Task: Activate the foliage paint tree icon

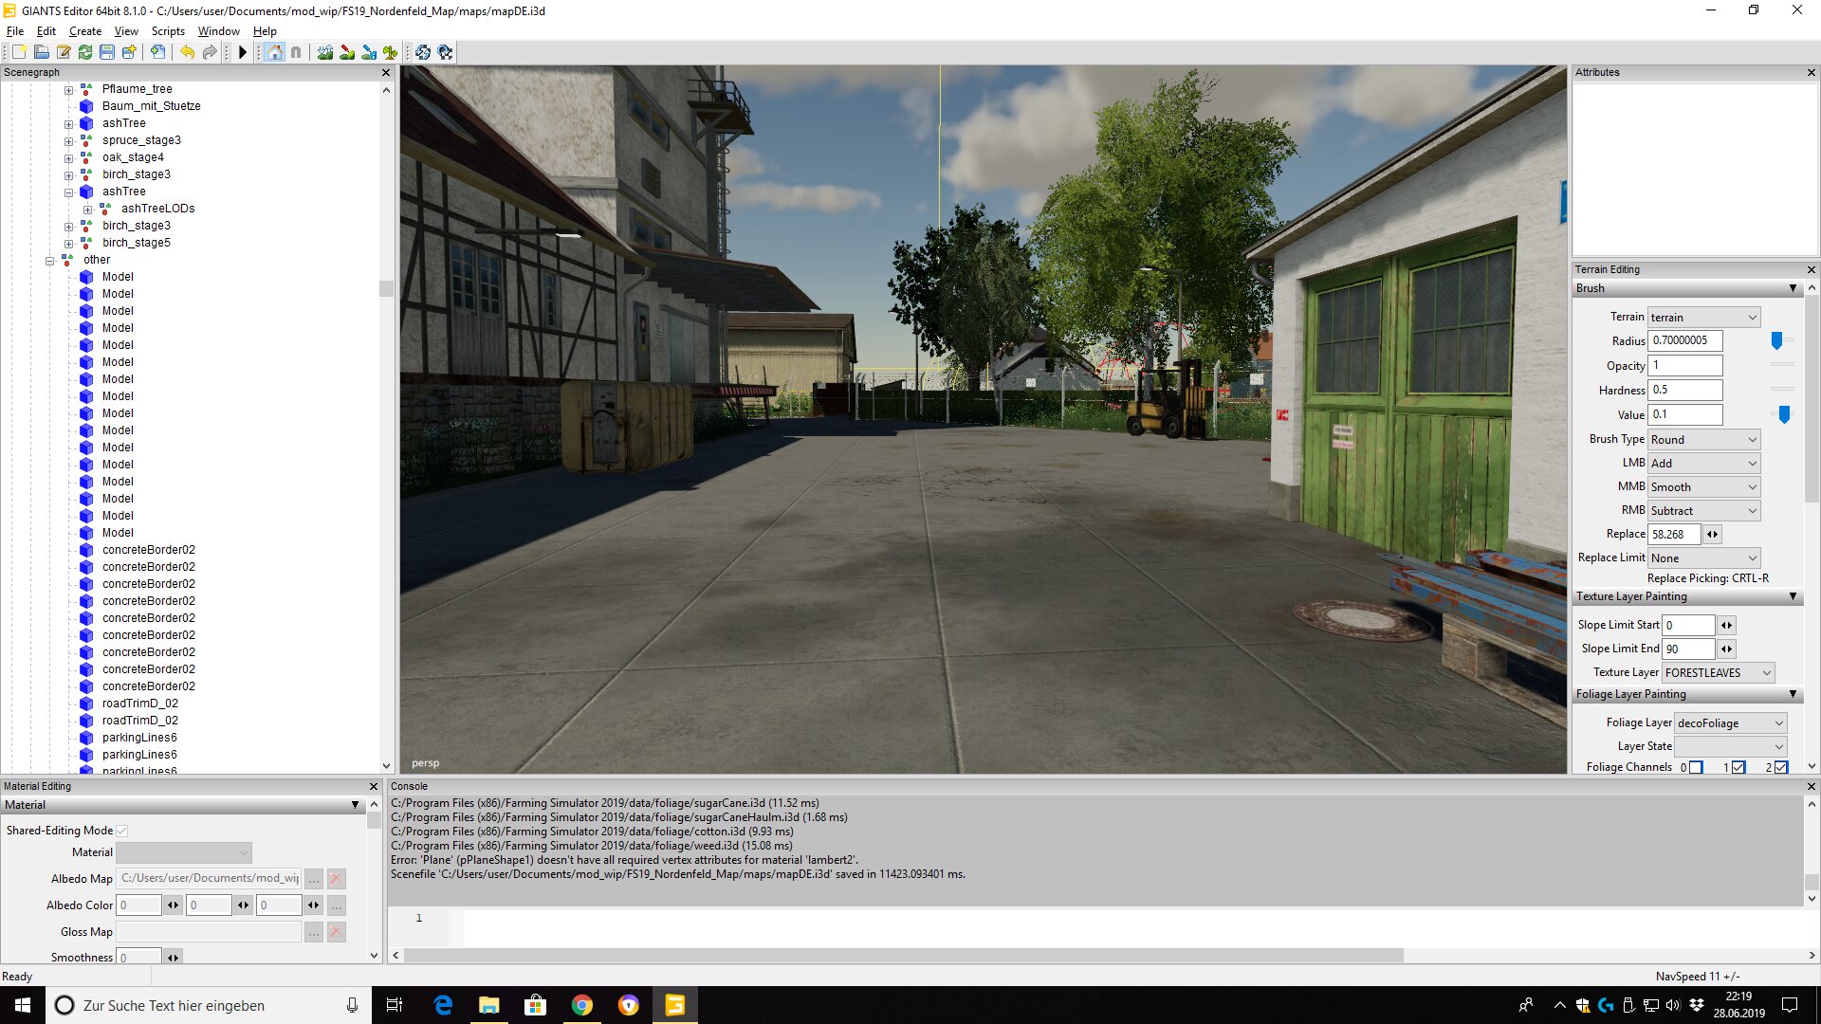Action: [390, 52]
